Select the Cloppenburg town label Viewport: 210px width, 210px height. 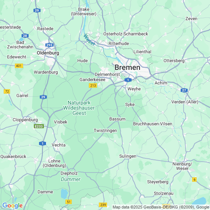click(25, 120)
